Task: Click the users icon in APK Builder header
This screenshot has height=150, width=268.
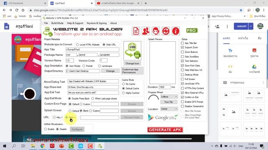Action: (146, 31)
